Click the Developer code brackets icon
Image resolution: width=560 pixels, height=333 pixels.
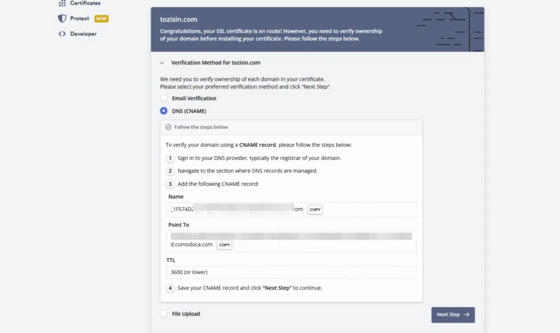[x=62, y=34]
